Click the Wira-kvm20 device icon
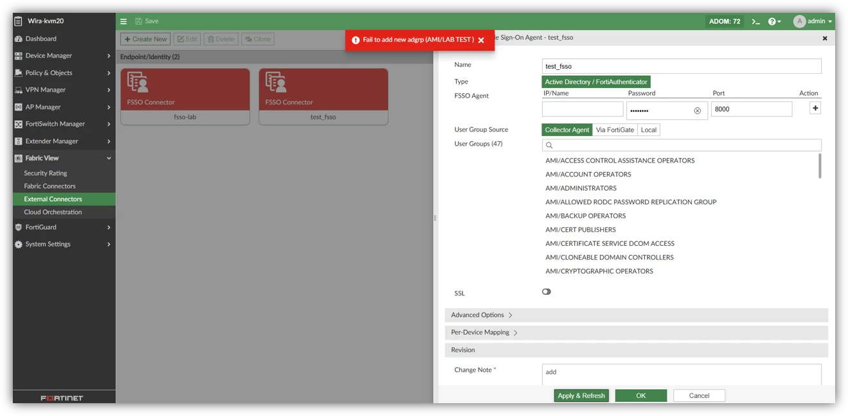848x416 pixels. [x=19, y=21]
